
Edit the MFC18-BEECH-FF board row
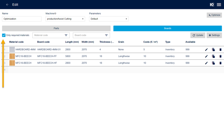(x=206, y=56)
